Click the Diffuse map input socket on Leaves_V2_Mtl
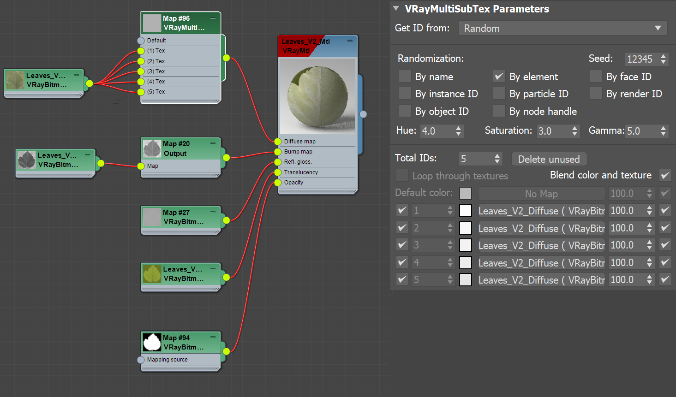This screenshot has height=397, width=676. pyautogui.click(x=277, y=141)
